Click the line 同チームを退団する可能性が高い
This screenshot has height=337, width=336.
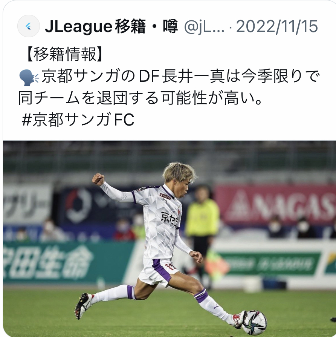pyautogui.click(x=140, y=98)
